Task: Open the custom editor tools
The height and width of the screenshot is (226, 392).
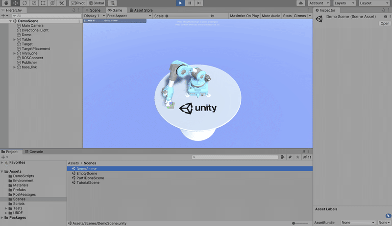Action: click(x=62, y=3)
